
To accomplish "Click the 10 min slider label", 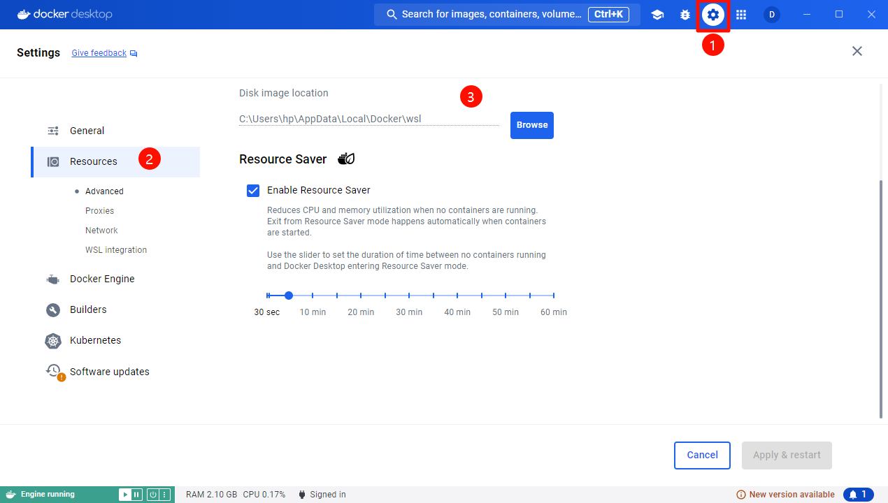I will 313,312.
